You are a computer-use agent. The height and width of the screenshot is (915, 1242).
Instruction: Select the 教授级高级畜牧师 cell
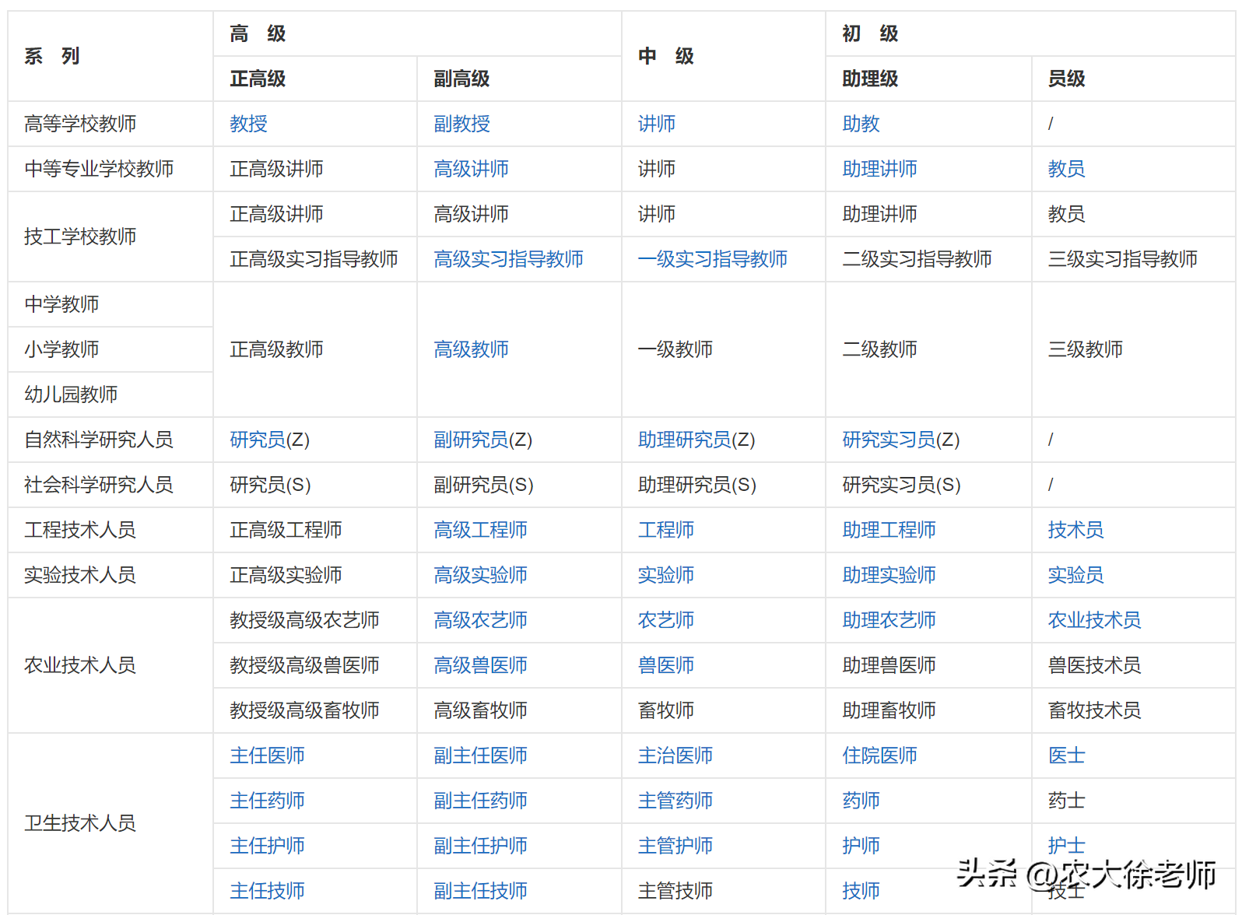coord(315,710)
